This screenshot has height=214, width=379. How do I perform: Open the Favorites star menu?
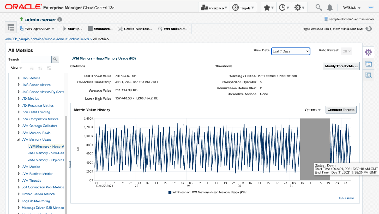click(x=268, y=8)
